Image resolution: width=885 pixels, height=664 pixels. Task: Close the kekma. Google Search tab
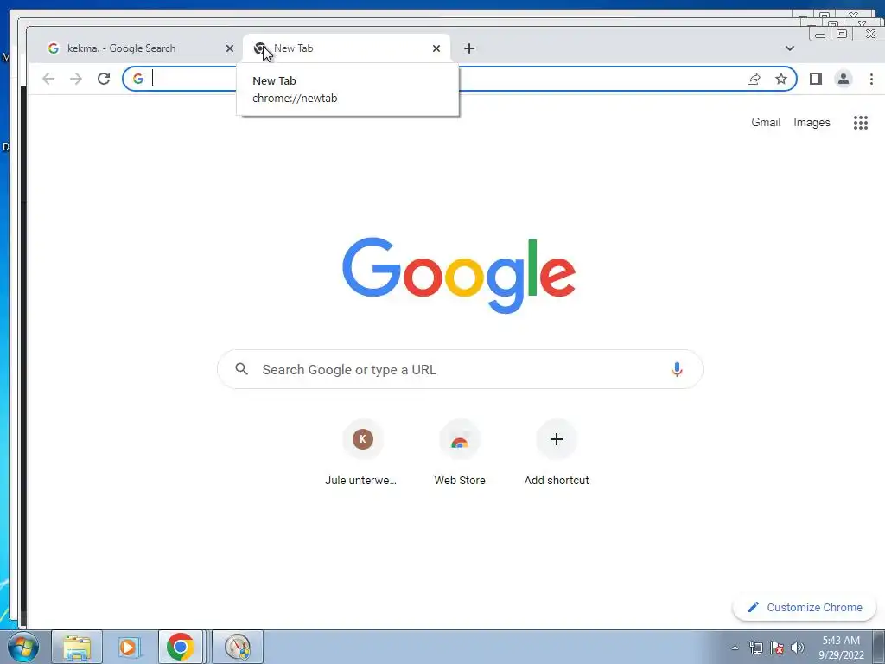tap(230, 48)
